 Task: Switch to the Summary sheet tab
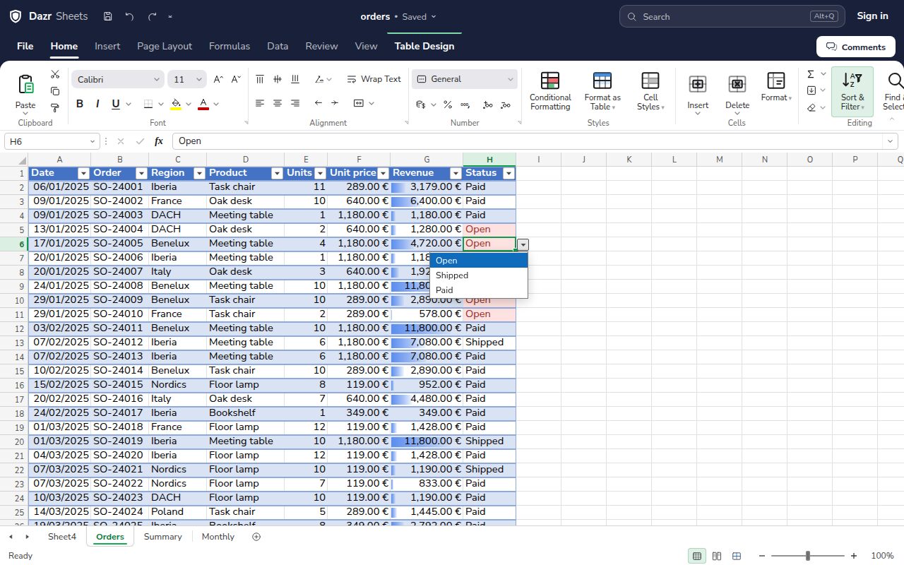163,537
